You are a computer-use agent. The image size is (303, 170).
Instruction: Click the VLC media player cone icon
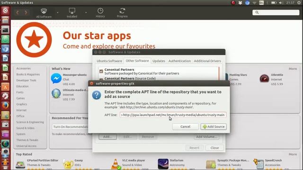pyautogui.click(x=116, y=164)
